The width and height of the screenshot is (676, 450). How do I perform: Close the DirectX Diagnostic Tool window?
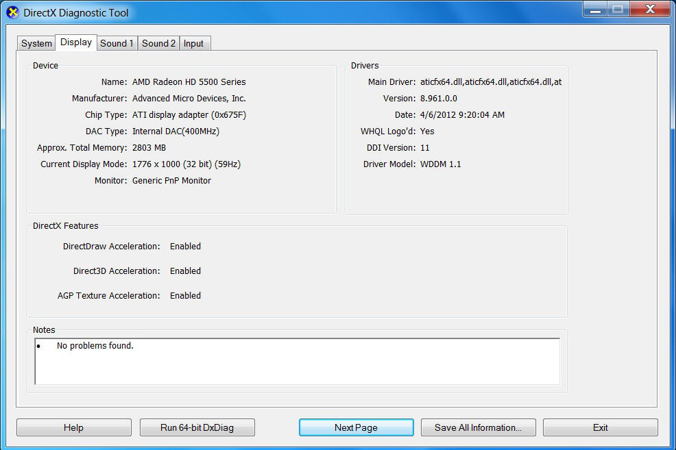(650, 9)
